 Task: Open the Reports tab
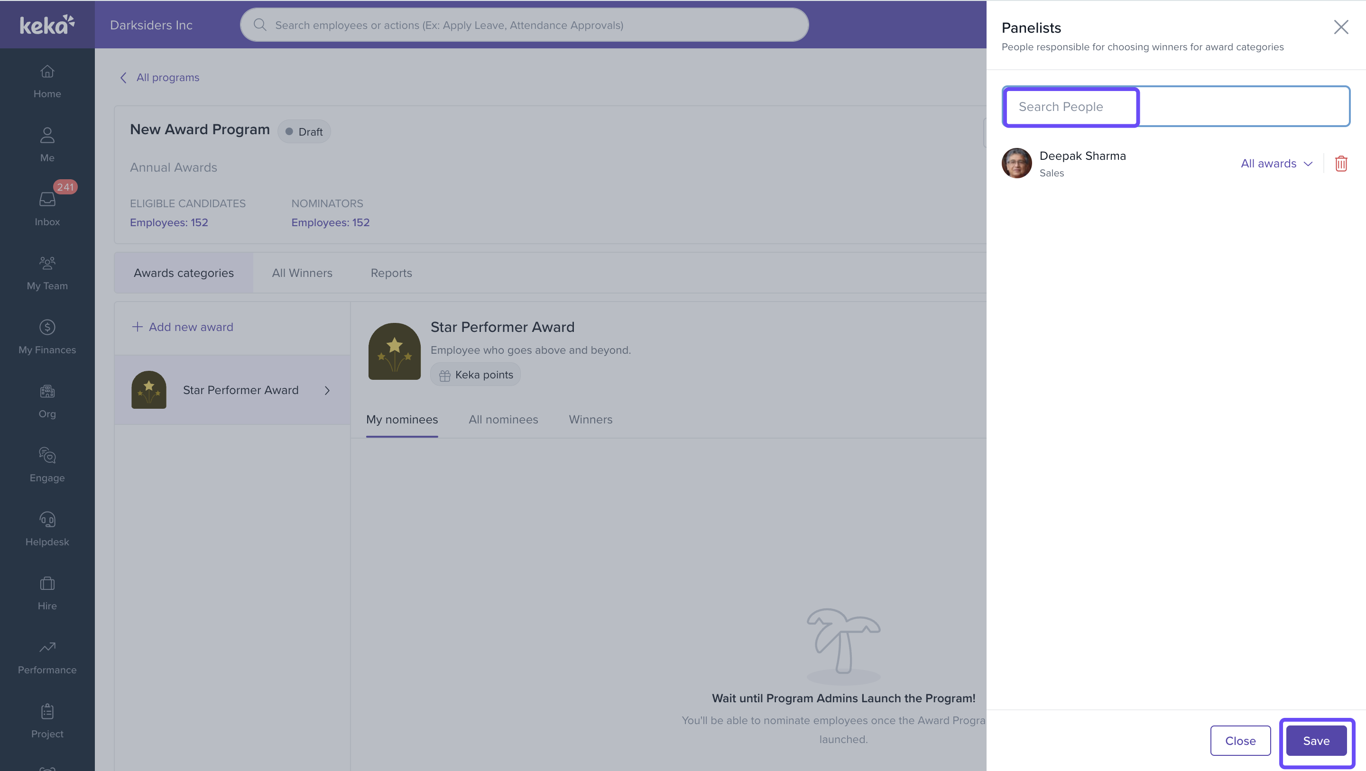(x=391, y=273)
